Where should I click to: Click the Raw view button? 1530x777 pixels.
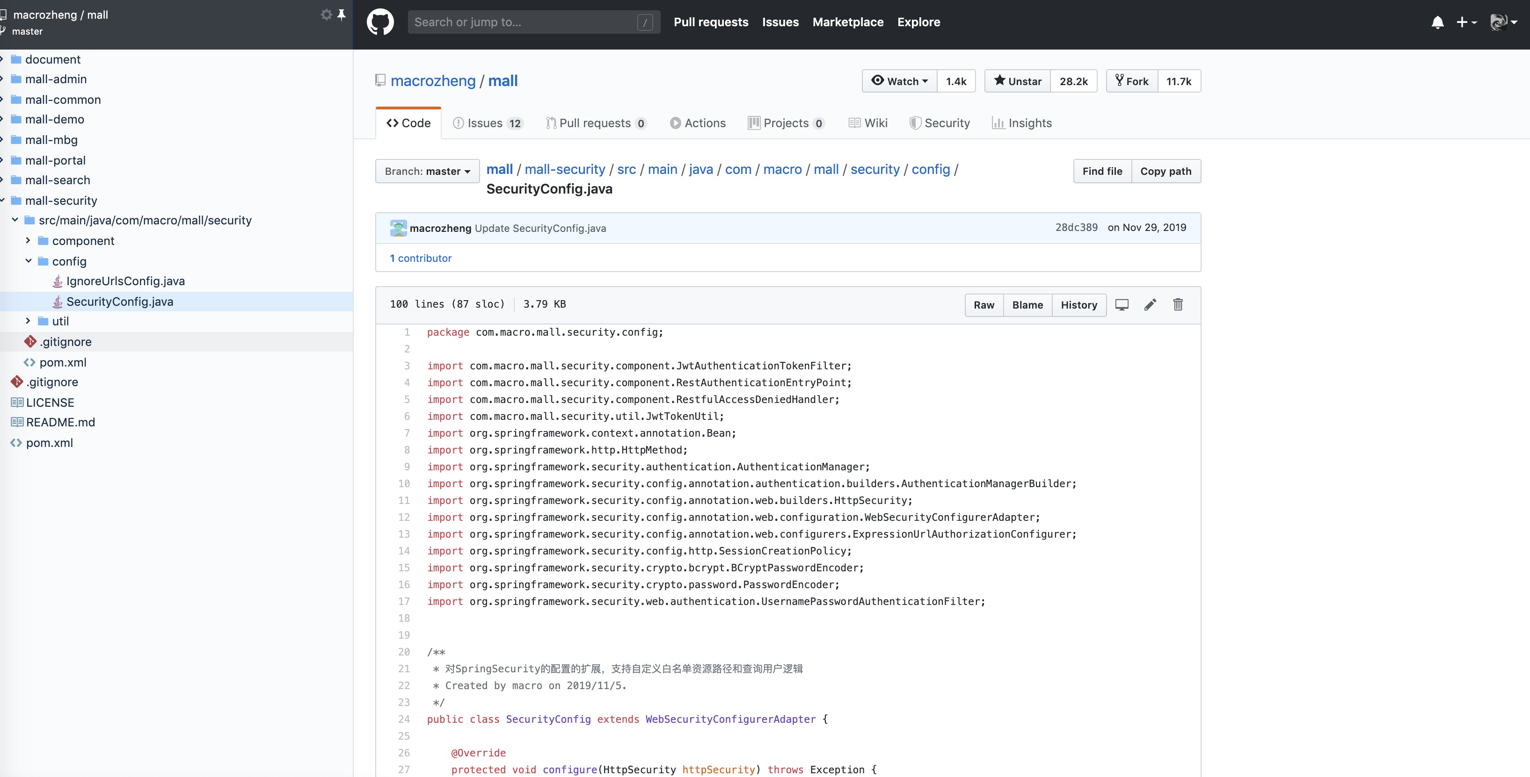983,304
